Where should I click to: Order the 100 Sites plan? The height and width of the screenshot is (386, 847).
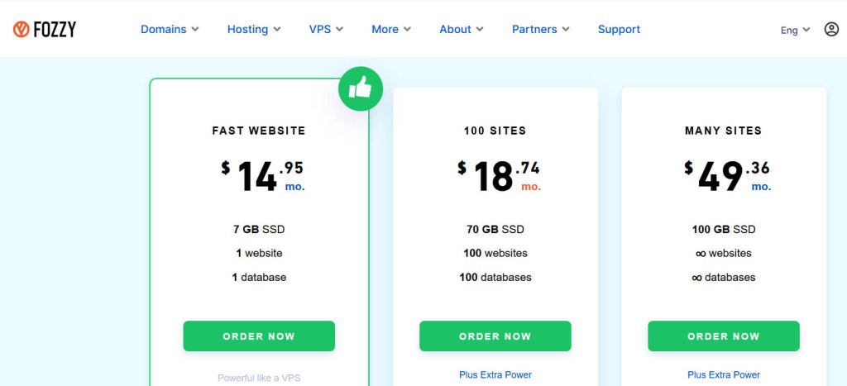(495, 336)
